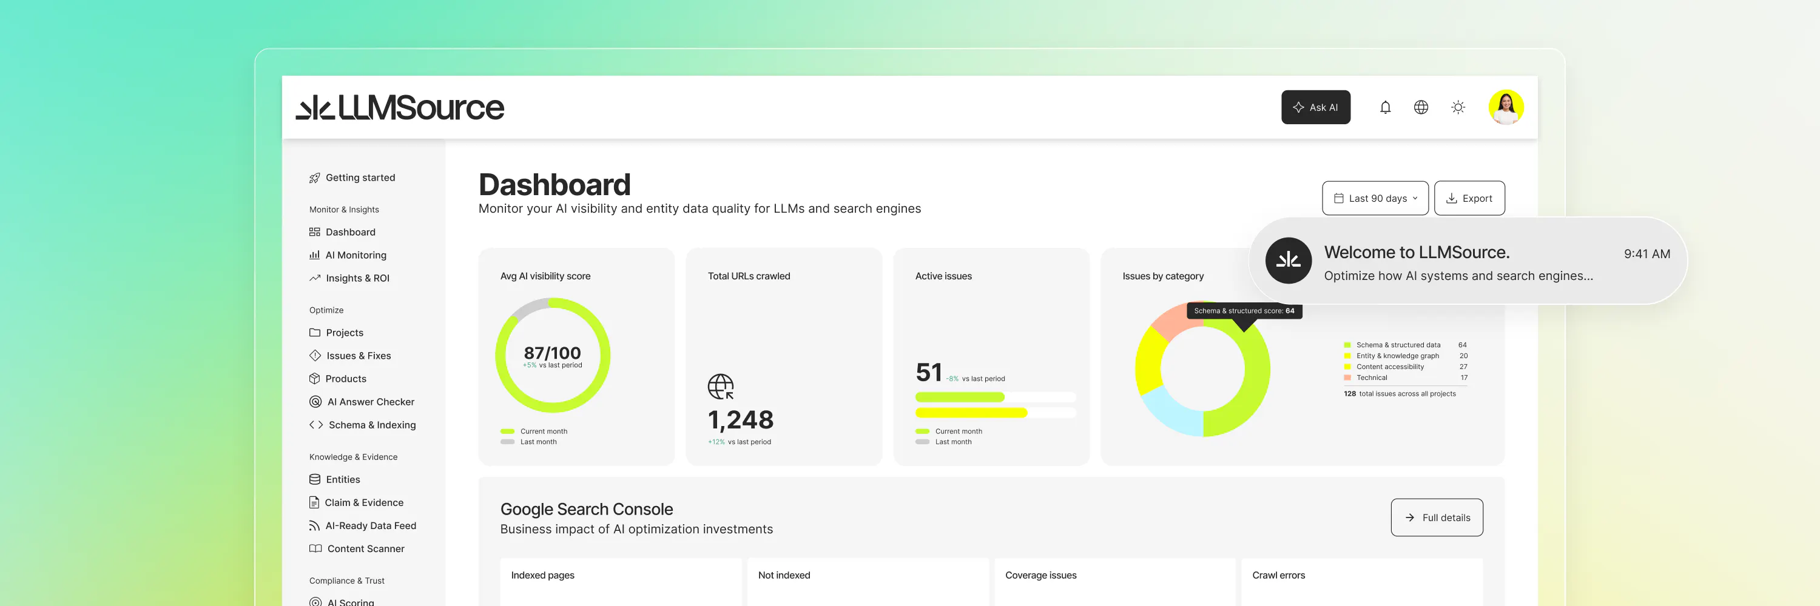Click the Entities database icon
Viewport: 1820px width, 606px height.
point(314,480)
